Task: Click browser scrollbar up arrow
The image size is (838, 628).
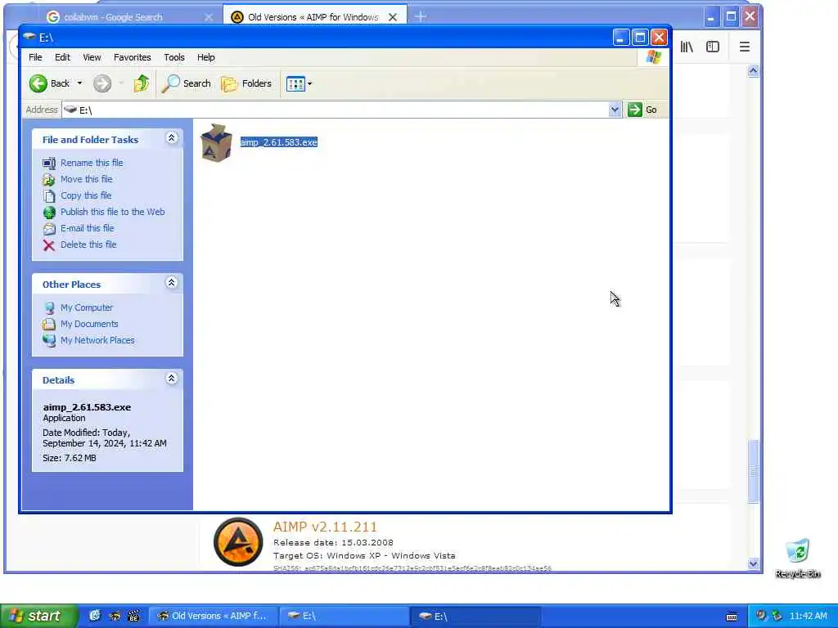Action: 754,70
